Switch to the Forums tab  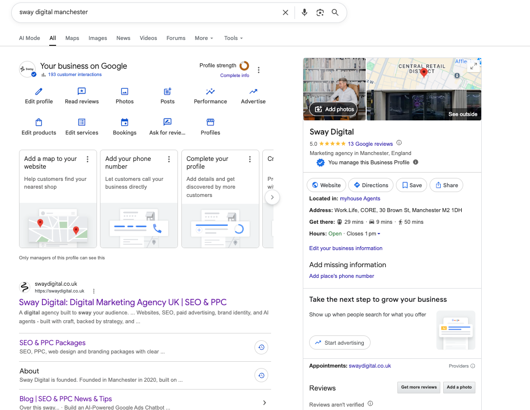pyautogui.click(x=176, y=38)
